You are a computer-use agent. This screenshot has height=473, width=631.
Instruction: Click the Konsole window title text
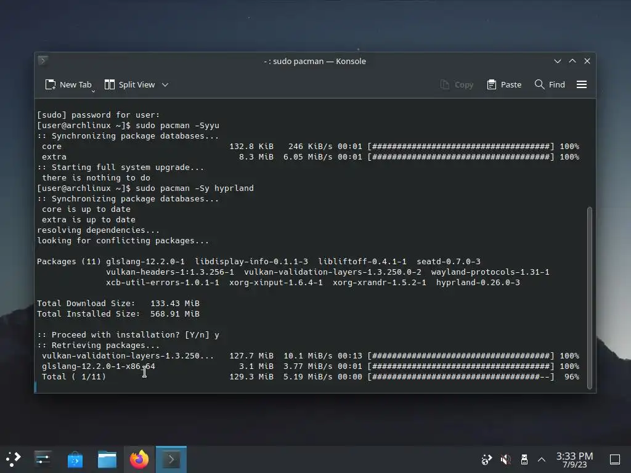point(315,61)
